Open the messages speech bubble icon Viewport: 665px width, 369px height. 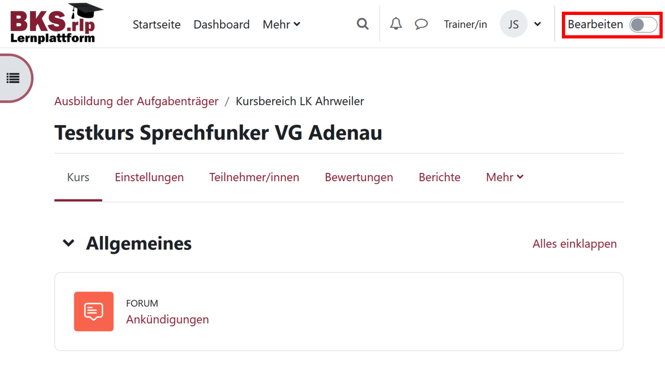[x=421, y=24]
